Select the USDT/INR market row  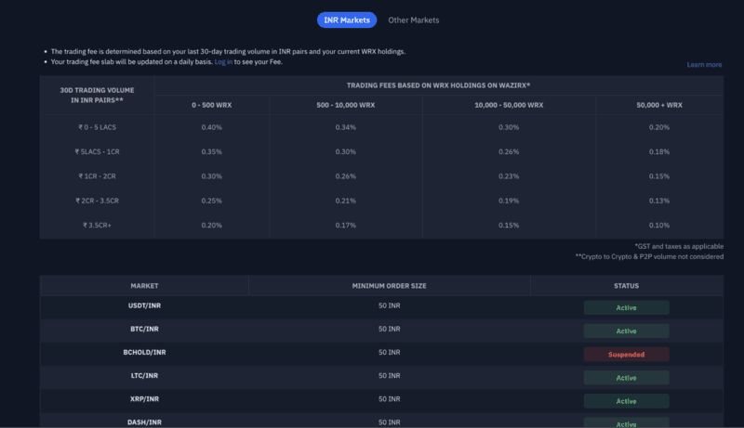coord(381,307)
